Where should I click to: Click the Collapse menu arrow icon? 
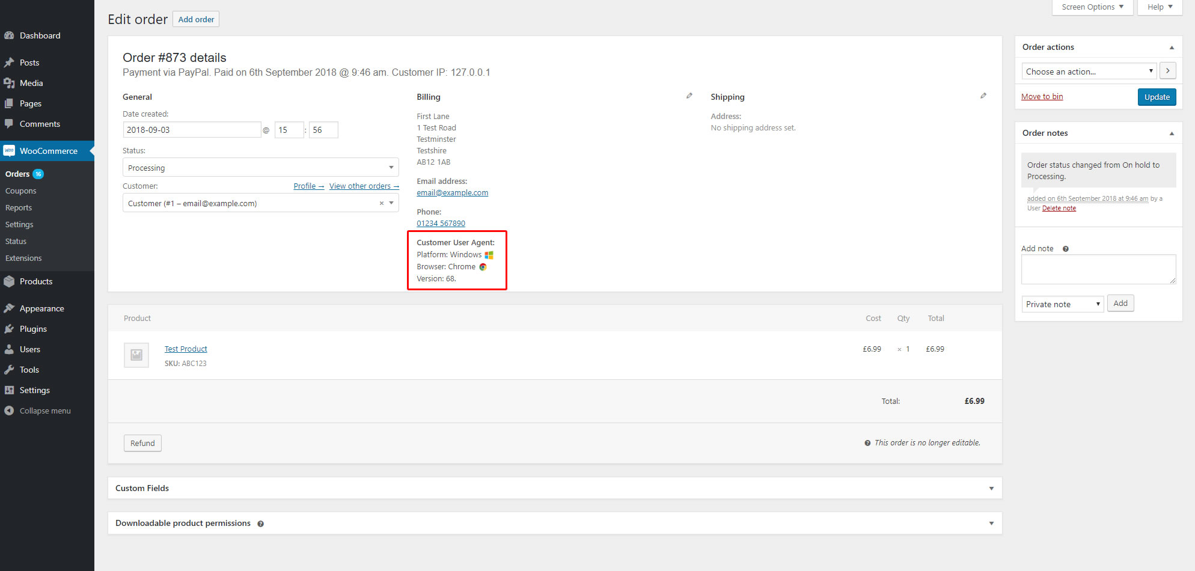pyautogui.click(x=9, y=411)
